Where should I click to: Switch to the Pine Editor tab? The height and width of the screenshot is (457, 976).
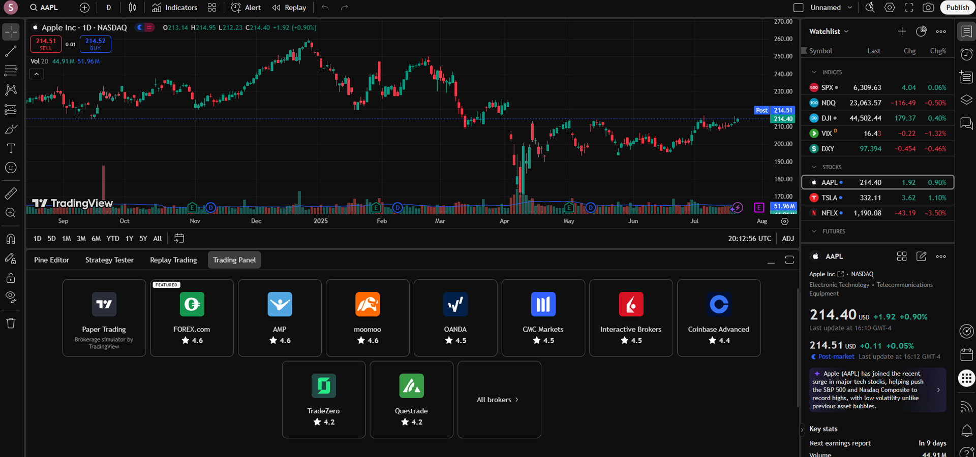(x=51, y=260)
